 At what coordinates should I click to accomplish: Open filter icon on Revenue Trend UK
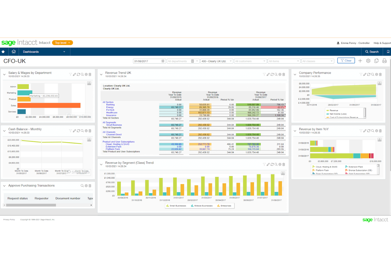pyautogui.click(x=264, y=75)
